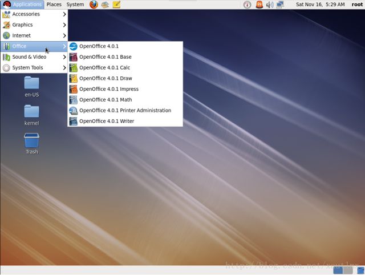Choose OpenOffice 4.0.1 Math entry

click(125, 100)
